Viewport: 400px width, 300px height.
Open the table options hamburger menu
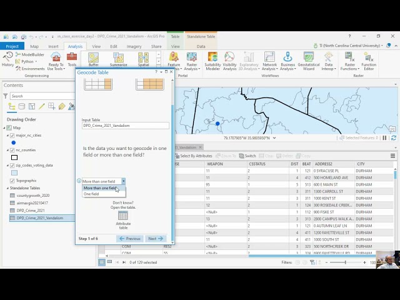pyautogui.click(x=393, y=156)
